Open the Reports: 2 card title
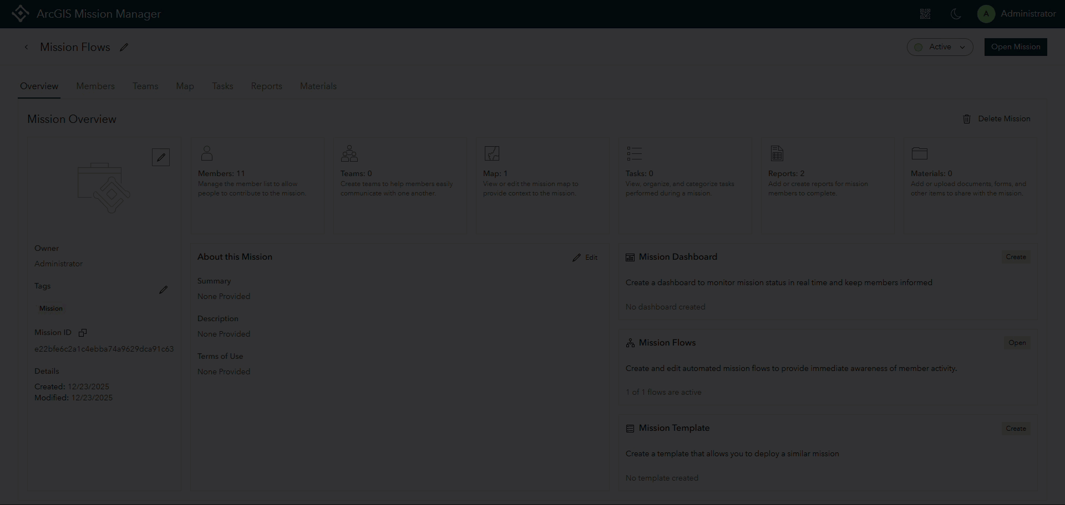Screen dimensions: 1065x505 786,173
